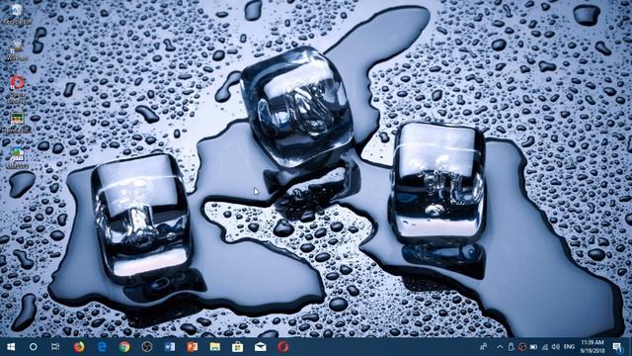The height and width of the screenshot is (356, 632).
Task: Open the Windows Start menu
Action: (11, 347)
